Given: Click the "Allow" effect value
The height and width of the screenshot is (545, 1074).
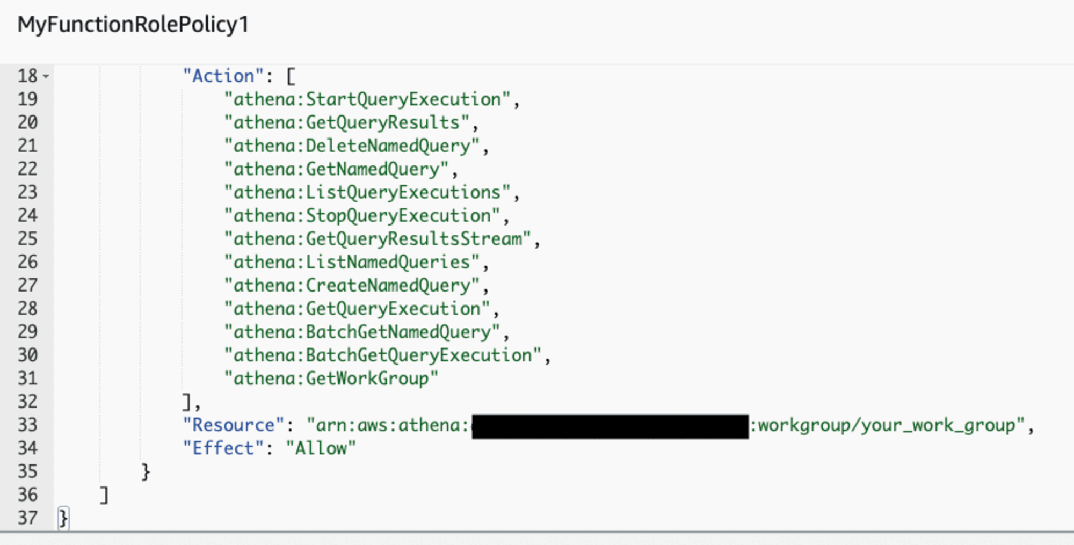Looking at the screenshot, I should pos(321,448).
